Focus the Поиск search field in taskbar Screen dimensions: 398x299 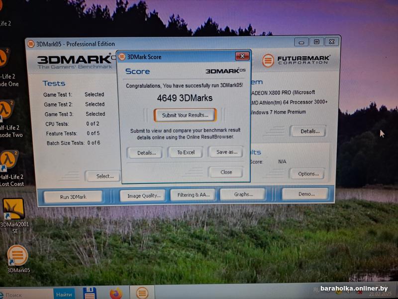[x=27, y=295]
